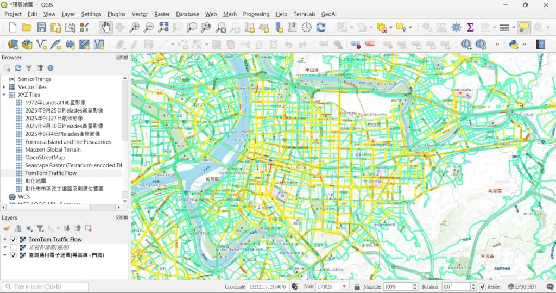
Task: Toggle the scale lock padlock icon
Action: click(x=357, y=286)
